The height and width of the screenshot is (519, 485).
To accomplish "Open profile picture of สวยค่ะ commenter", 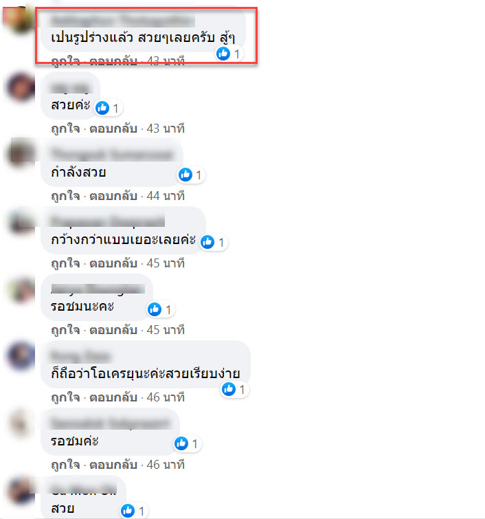I will (x=21, y=87).
